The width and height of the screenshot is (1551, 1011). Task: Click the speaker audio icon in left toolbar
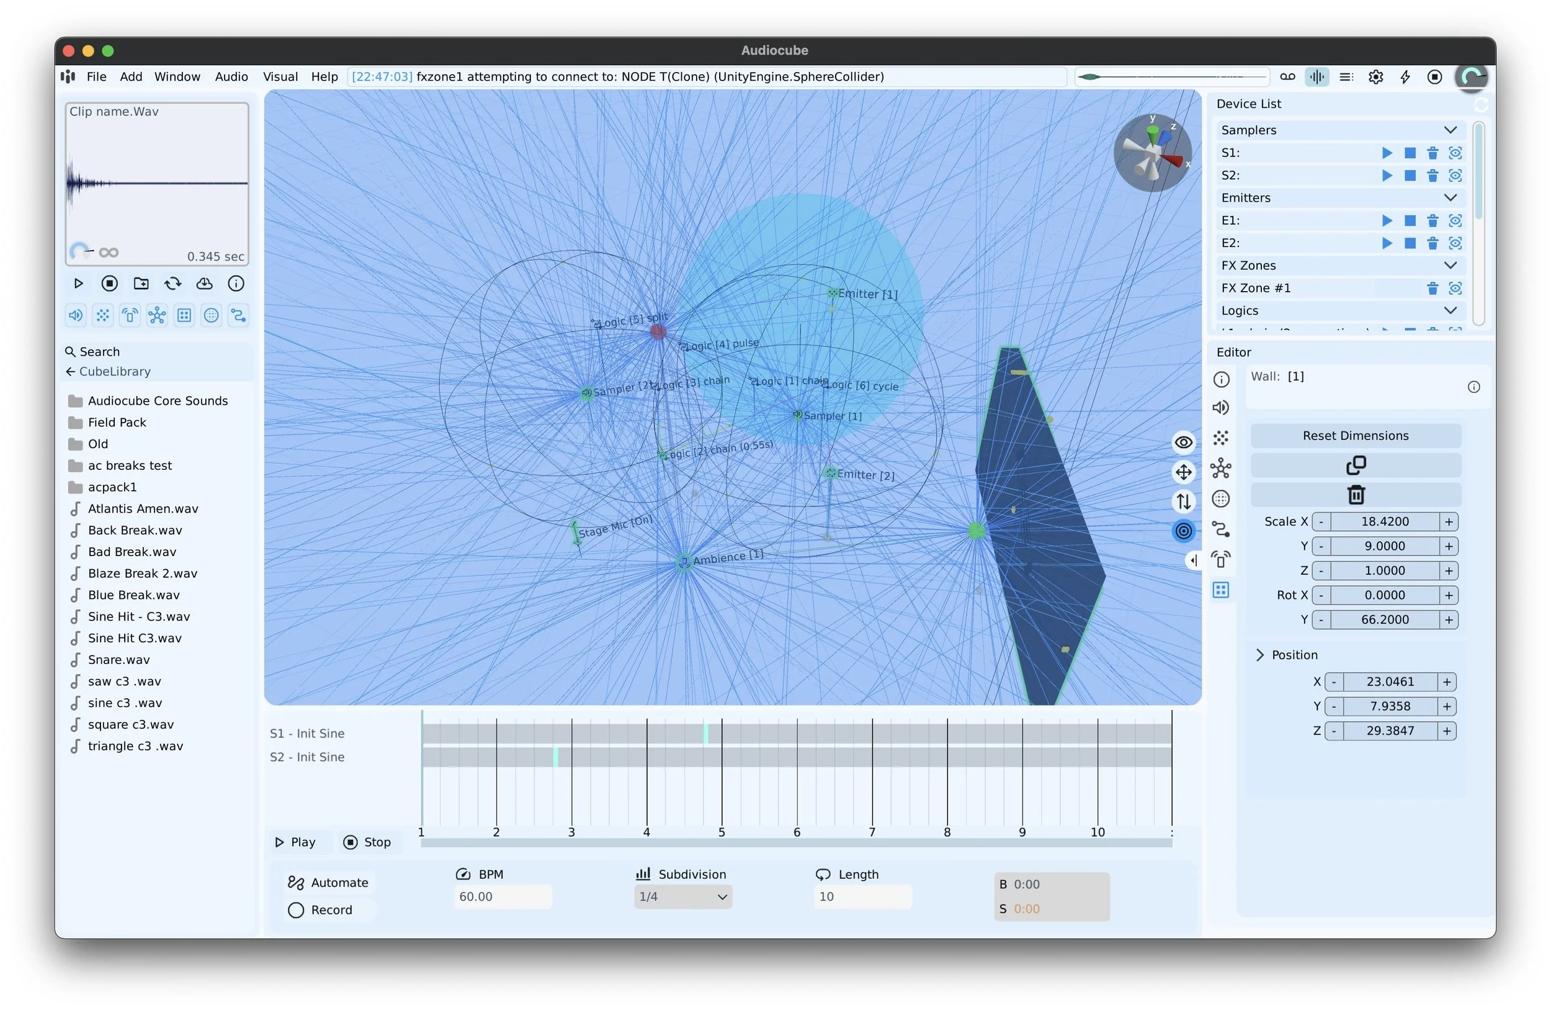(75, 315)
